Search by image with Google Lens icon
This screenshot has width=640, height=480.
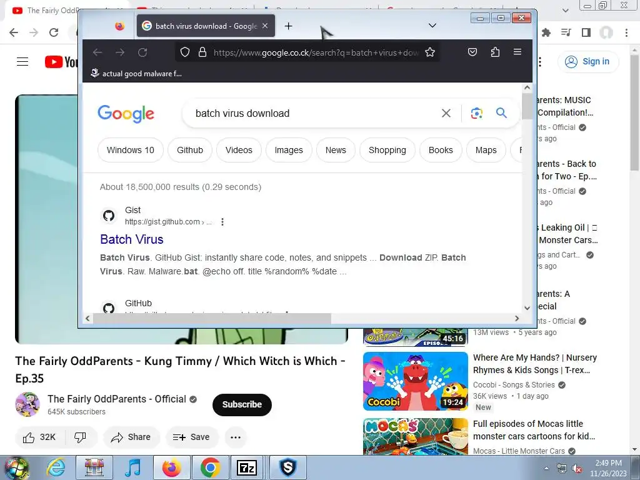(476, 113)
